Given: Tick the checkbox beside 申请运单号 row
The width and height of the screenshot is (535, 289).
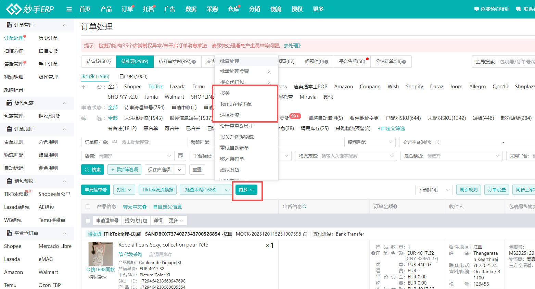Looking at the screenshot, I should click(87, 220).
